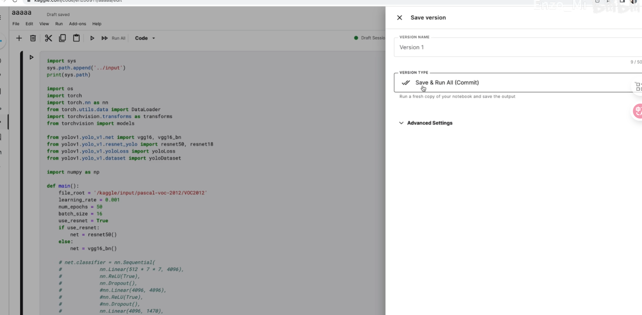This screenshot has height=315, width=642.
Task: Click the double-check icon beside Save & Run All
Action: tap(406, 83)
